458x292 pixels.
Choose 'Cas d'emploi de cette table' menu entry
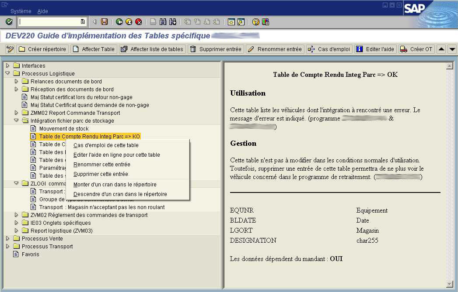[x=106, y=145]
